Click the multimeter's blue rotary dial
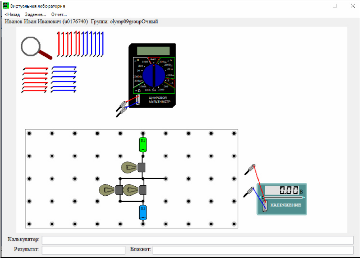The image size is (360, 258). (154, 76)
